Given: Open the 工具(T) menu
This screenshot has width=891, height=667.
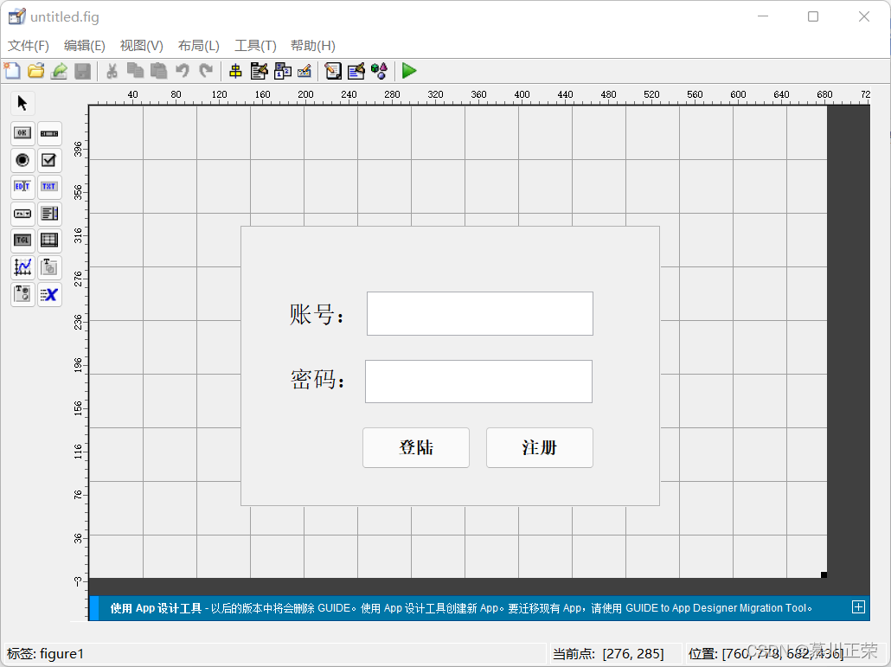Looking at the screenshot, I should (256, 46).
